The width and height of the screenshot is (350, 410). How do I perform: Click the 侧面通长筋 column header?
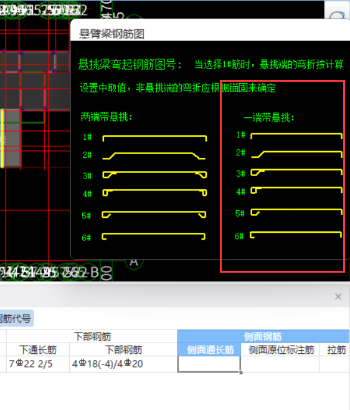point(209,349)
